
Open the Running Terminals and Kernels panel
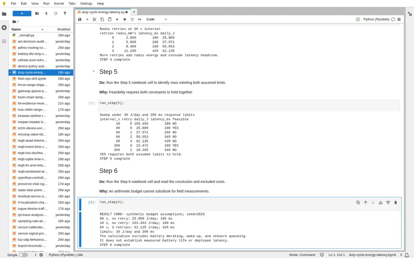point(4,28)
